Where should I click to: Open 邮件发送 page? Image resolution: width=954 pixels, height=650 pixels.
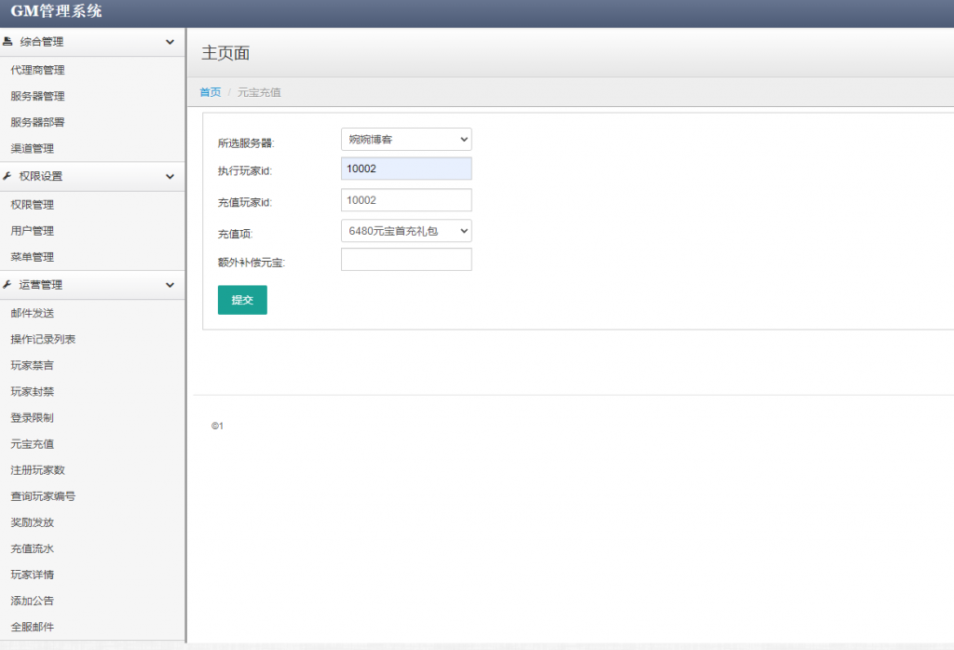click(x=33, y=313)
